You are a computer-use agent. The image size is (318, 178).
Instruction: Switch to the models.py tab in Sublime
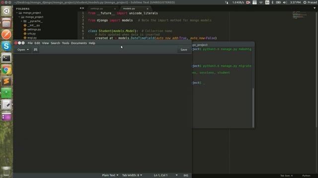pos(129,9)
